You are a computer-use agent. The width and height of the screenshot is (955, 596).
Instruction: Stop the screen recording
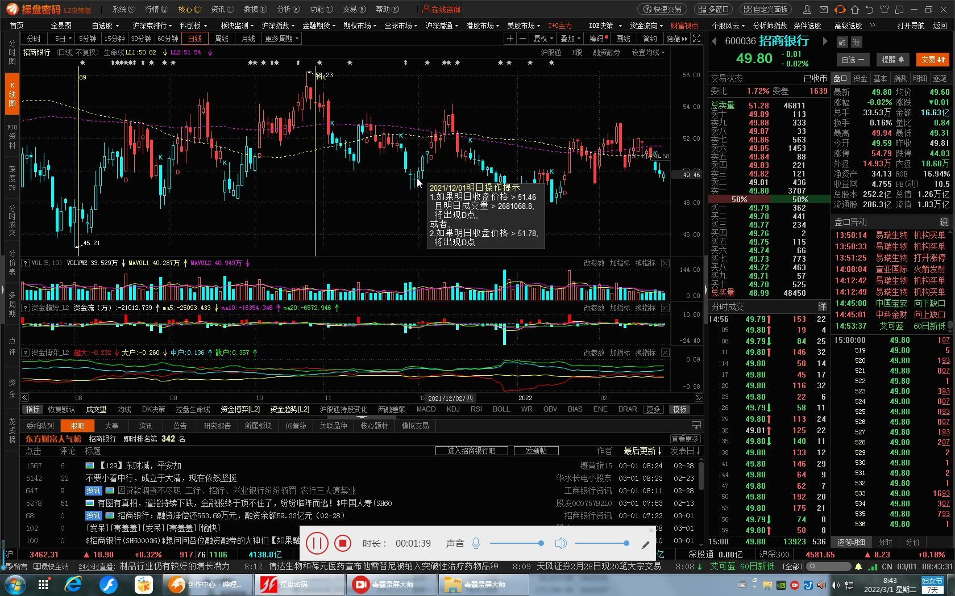click(342, 543)
